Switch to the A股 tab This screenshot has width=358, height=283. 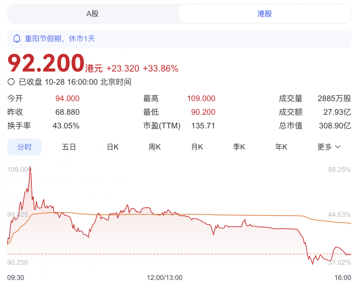[x=93, y=14]
